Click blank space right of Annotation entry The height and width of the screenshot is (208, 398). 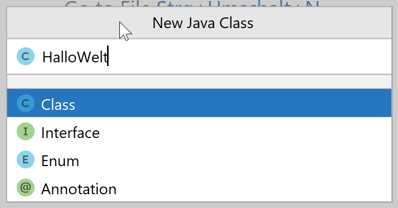pos(254,188)
